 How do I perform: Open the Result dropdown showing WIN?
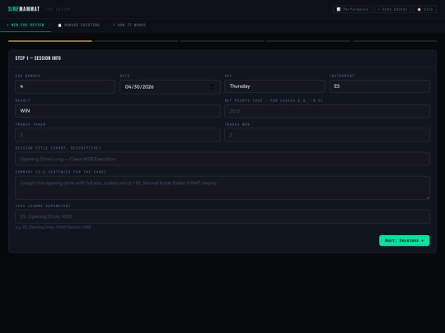[x=118, y=111]
